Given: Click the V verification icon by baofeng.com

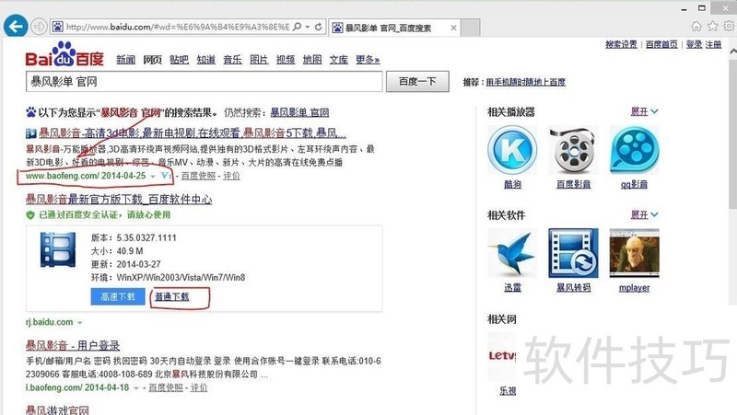Looking at the screenshot, I should point(166,176).
